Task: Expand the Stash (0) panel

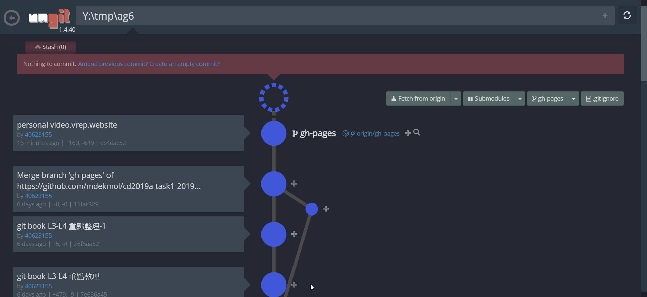Action: coord(51,47)
